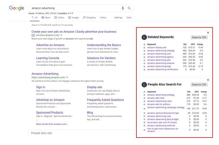
Task: Open 'amazon advertising agency' keyword link
Action: click(x=160, y=57)
